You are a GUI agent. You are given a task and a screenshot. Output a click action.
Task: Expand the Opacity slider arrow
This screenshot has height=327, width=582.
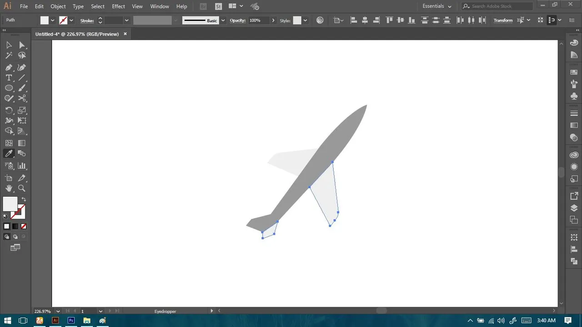click(x=273, y=20)
